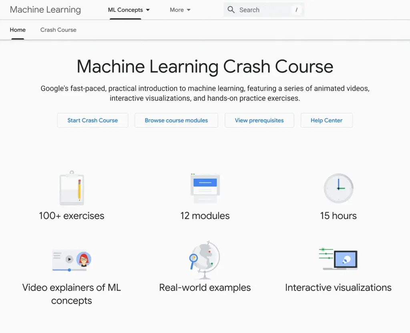
Task: Click 'Video explainers of ML concepts' text
Action: (72, 294)
